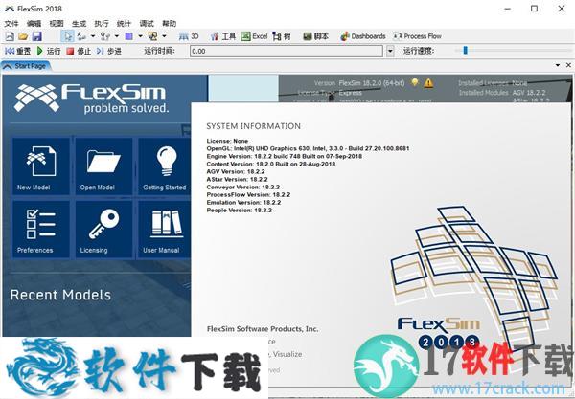Screen dimensions: 575x399
Task: Open the 工具 toolbox
Action: pos(223,36)
